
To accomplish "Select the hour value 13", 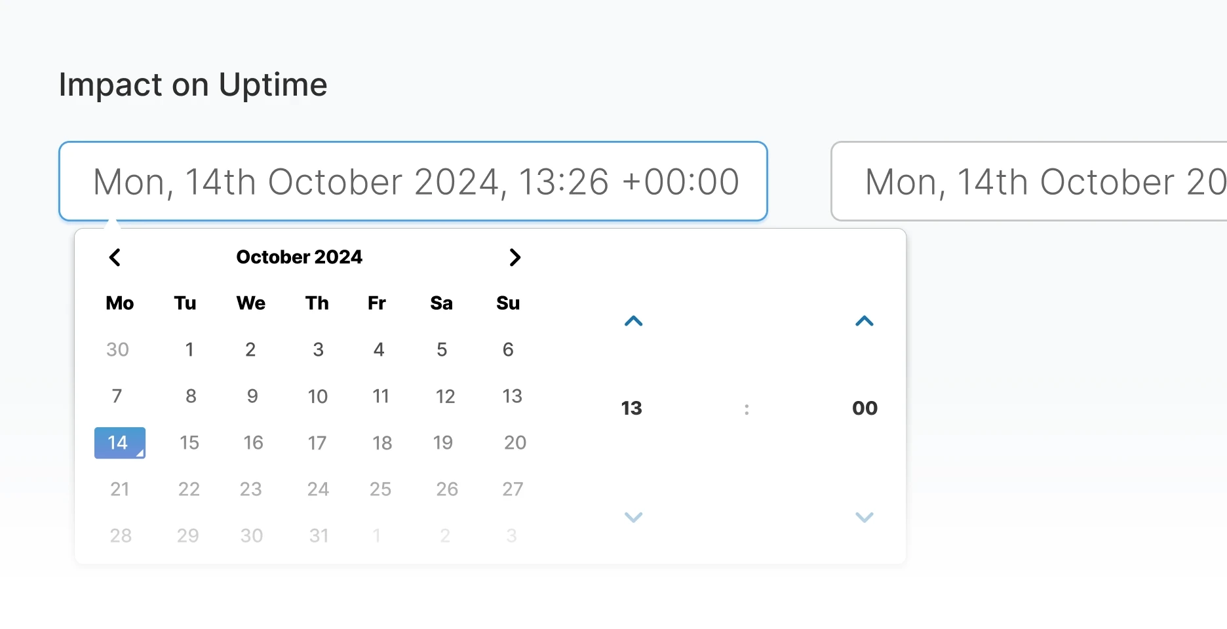I will click(x=632, y=408).
